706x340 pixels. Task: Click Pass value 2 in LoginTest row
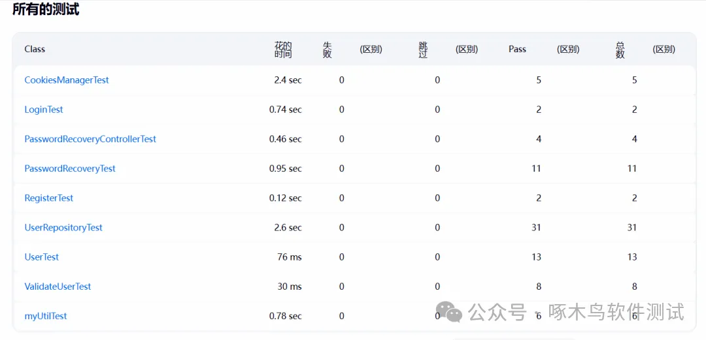coord(539,110)
